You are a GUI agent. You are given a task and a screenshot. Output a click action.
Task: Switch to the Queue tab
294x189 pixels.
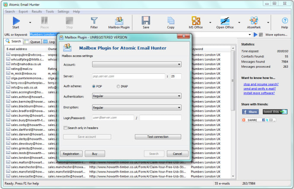point(32,42)
